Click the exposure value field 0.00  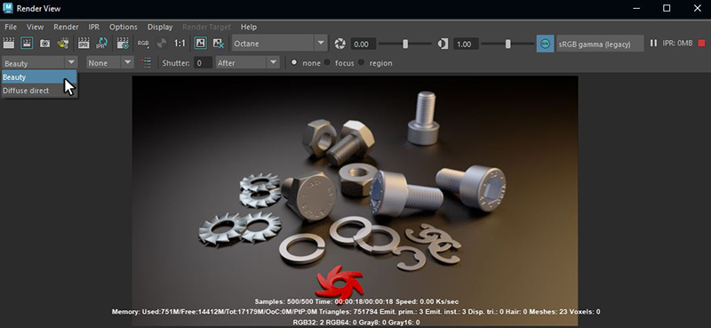pyautogui.click(x=363, y=44)
